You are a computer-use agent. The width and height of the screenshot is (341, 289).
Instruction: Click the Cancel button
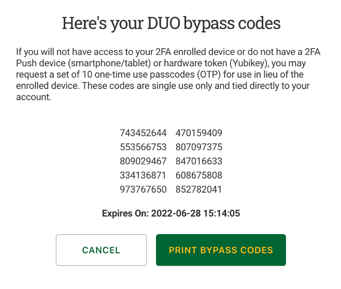101,250
